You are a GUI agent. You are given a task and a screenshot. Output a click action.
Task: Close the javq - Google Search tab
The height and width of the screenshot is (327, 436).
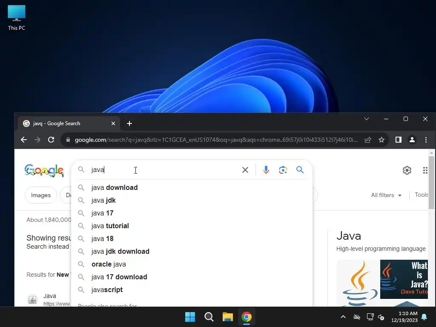113,123
